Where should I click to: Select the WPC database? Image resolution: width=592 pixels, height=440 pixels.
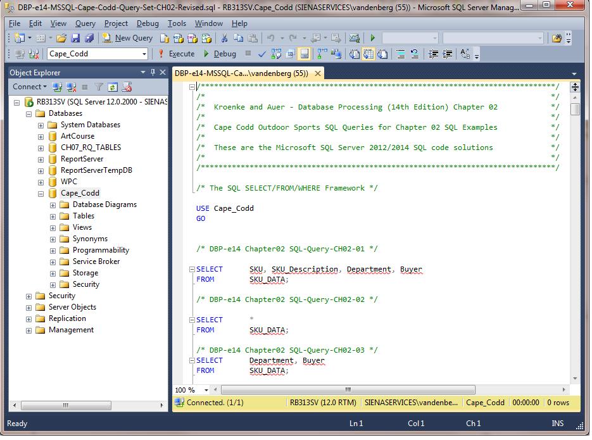[69, 182]
